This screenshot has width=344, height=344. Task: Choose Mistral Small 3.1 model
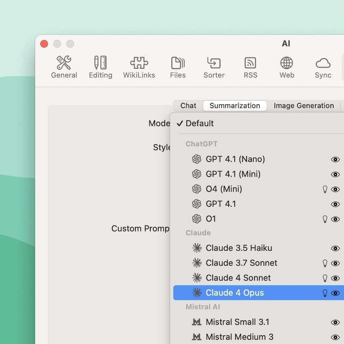click(x=258, y=322)
